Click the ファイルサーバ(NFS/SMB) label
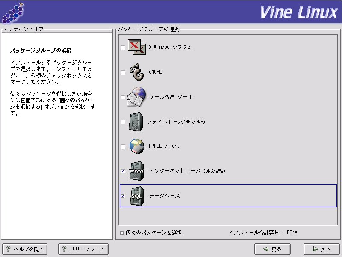 tap(176, 122)
